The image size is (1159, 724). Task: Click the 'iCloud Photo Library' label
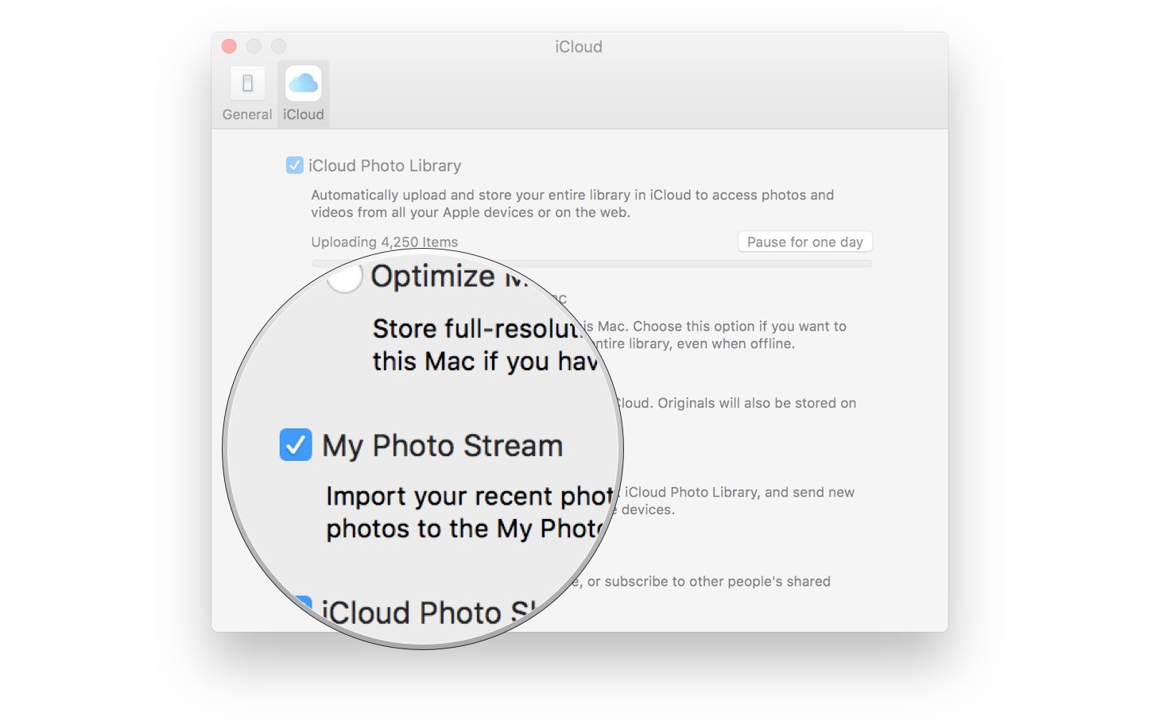385,165
